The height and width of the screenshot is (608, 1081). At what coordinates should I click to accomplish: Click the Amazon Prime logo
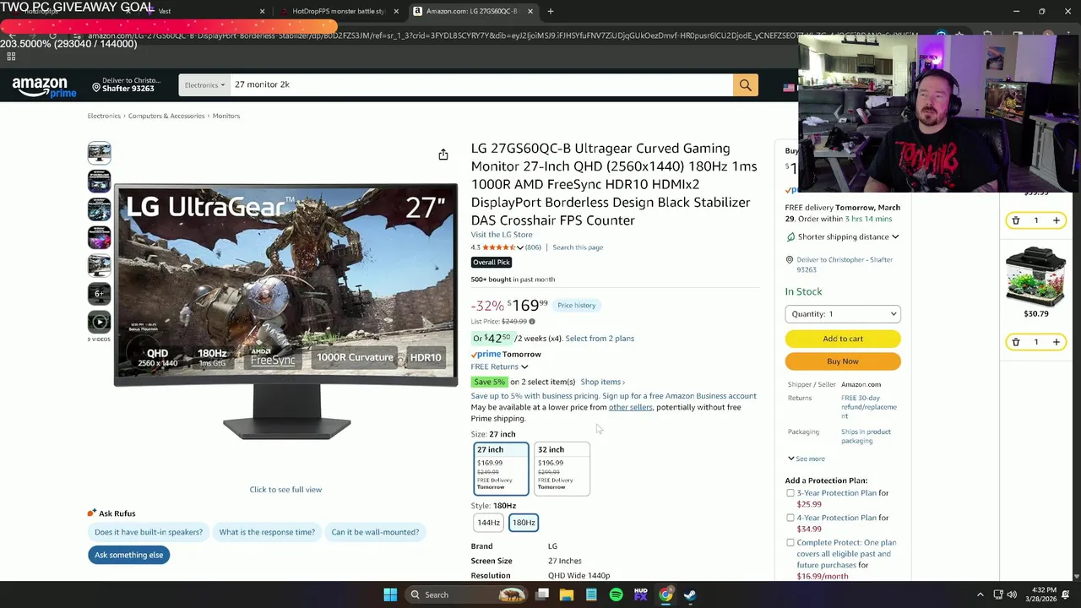(44, 86)
